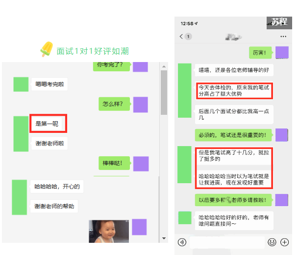The image size is (299, 255).
Task: Click the 面试1对1好评如潮 title text
Action: click(x=93, y=51)
